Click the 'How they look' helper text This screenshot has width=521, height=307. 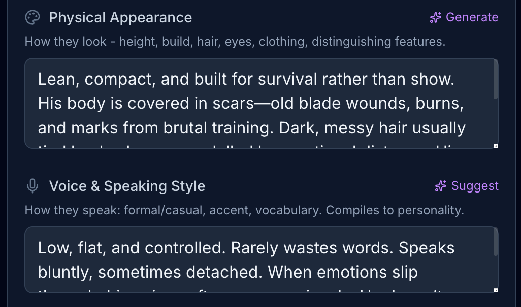(235, 42)
